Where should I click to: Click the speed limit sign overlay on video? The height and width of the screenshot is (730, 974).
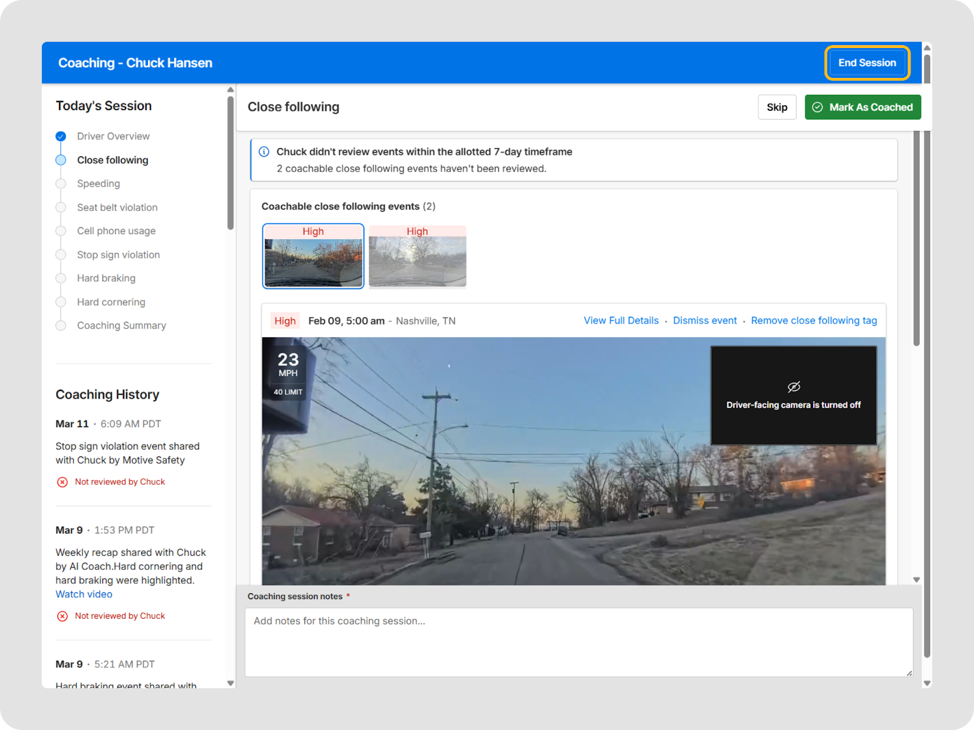pyautogui.click(x=288, y=392)
